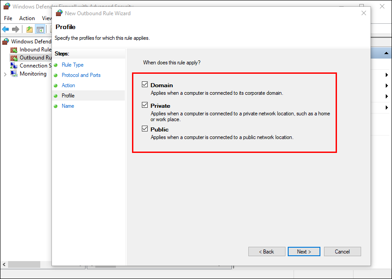Image resolution: width=392 pixels, height=279 pixels.
Task: Cancel the New Outbound Rule Wizard
Action: click(x=342, y=252)
